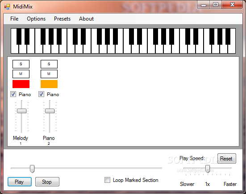Click the Slower label

(187, 184)
